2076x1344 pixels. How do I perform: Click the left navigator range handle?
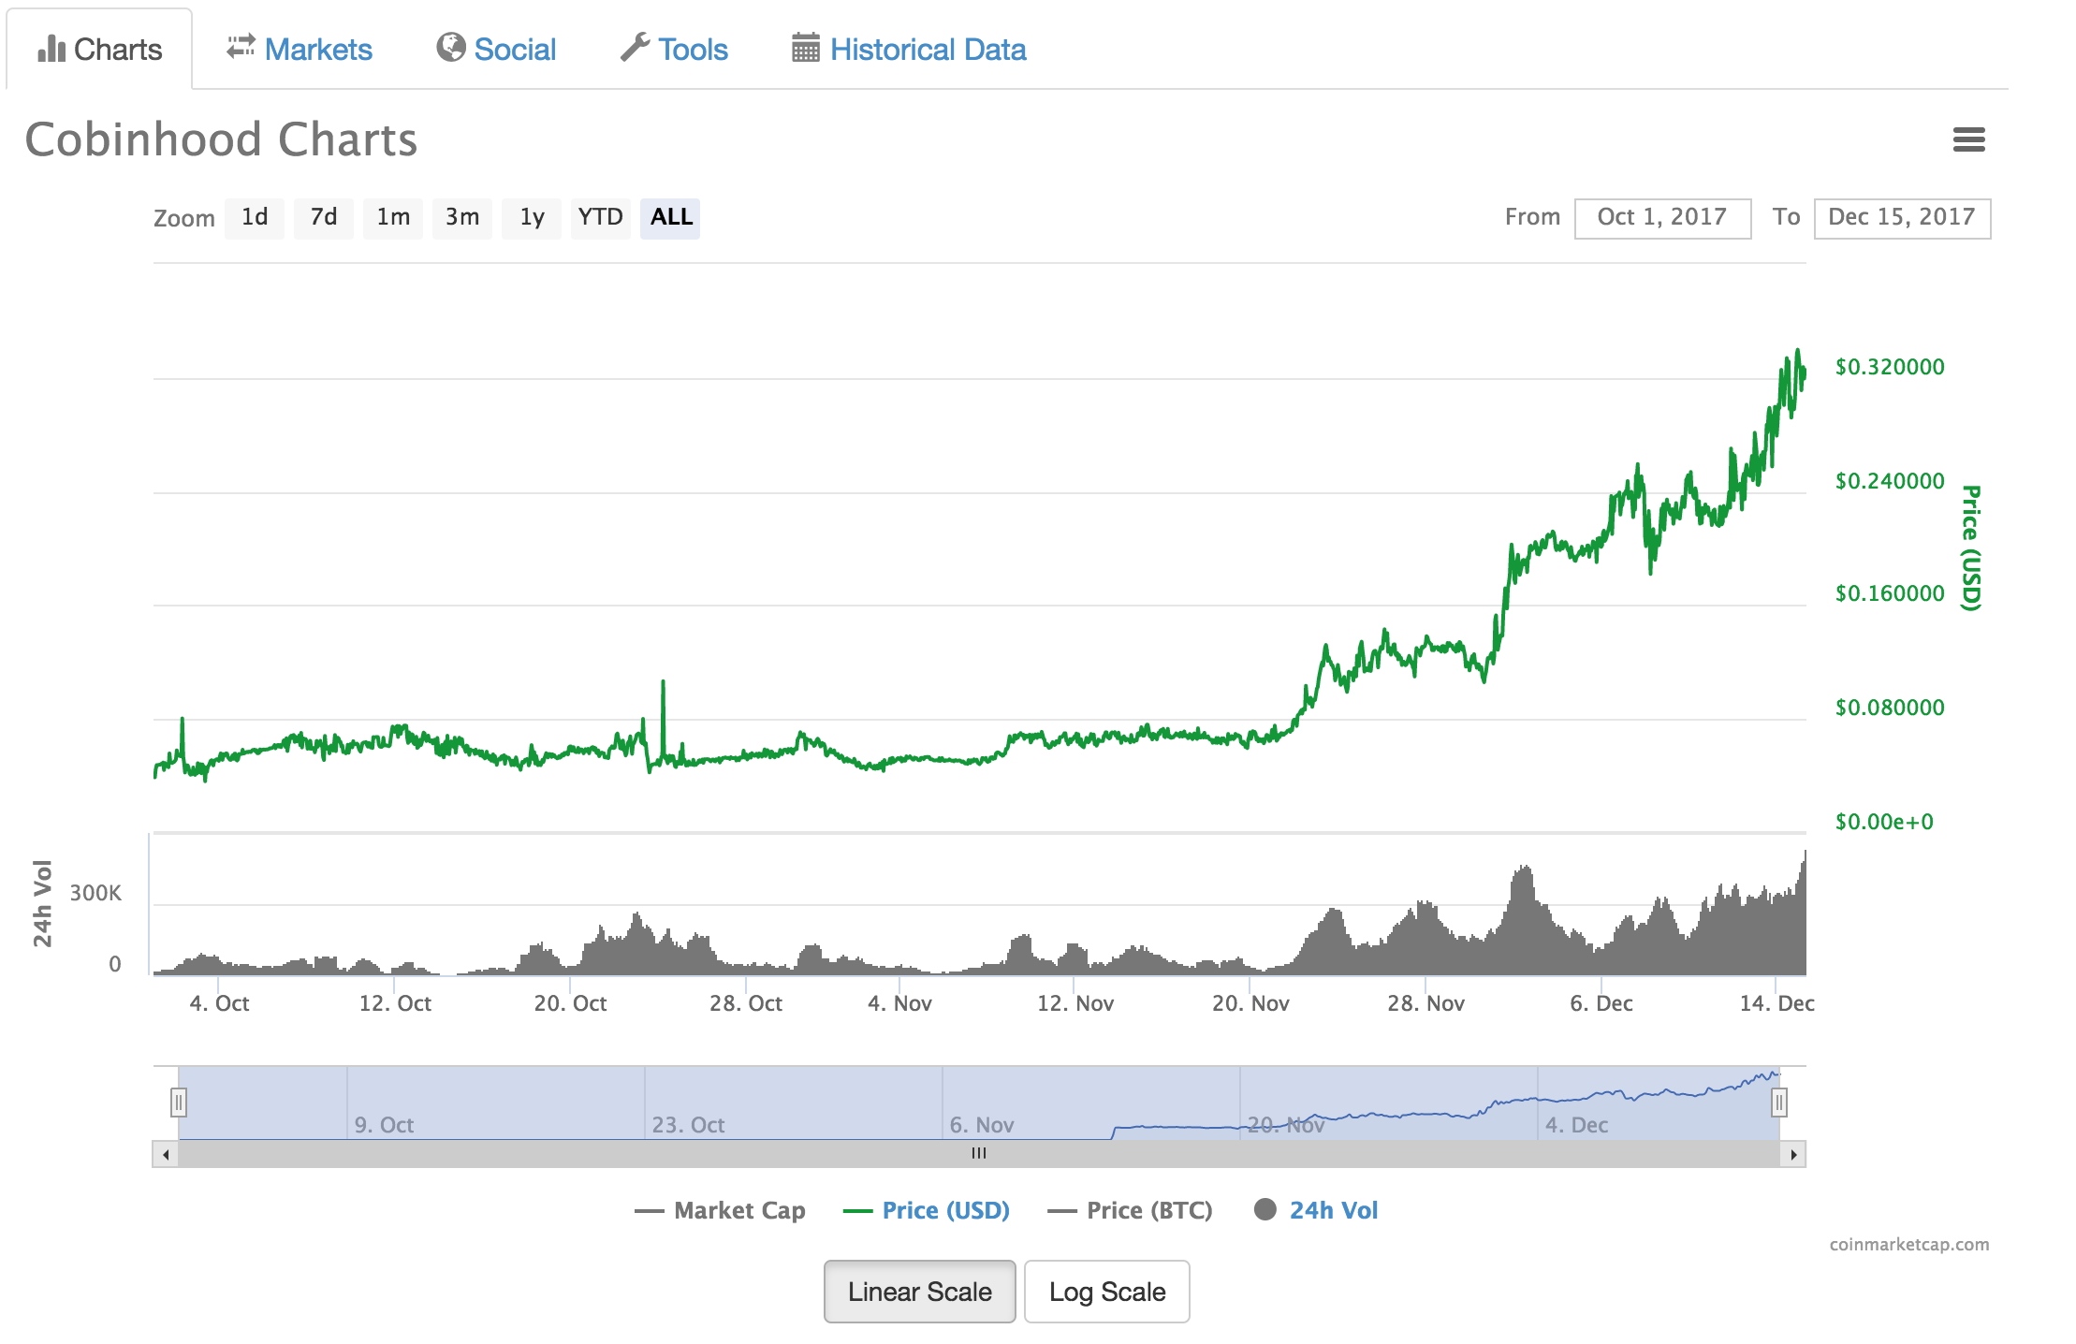click(179, 1103)
